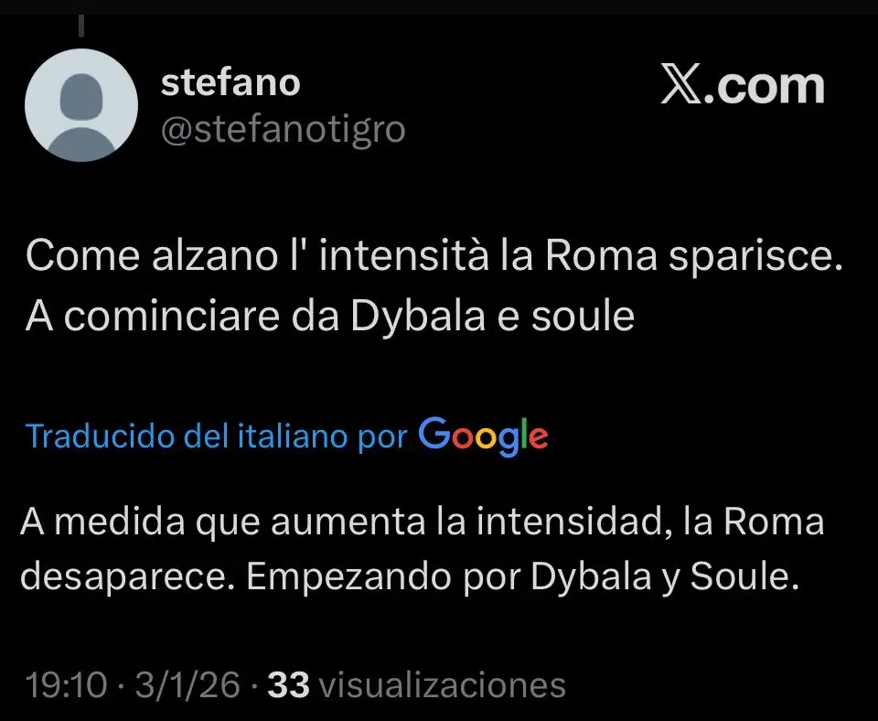Viewport: 878px width, 721px height.
Task: Open the @stefanotigro handle
Action: tap(283, 130)
